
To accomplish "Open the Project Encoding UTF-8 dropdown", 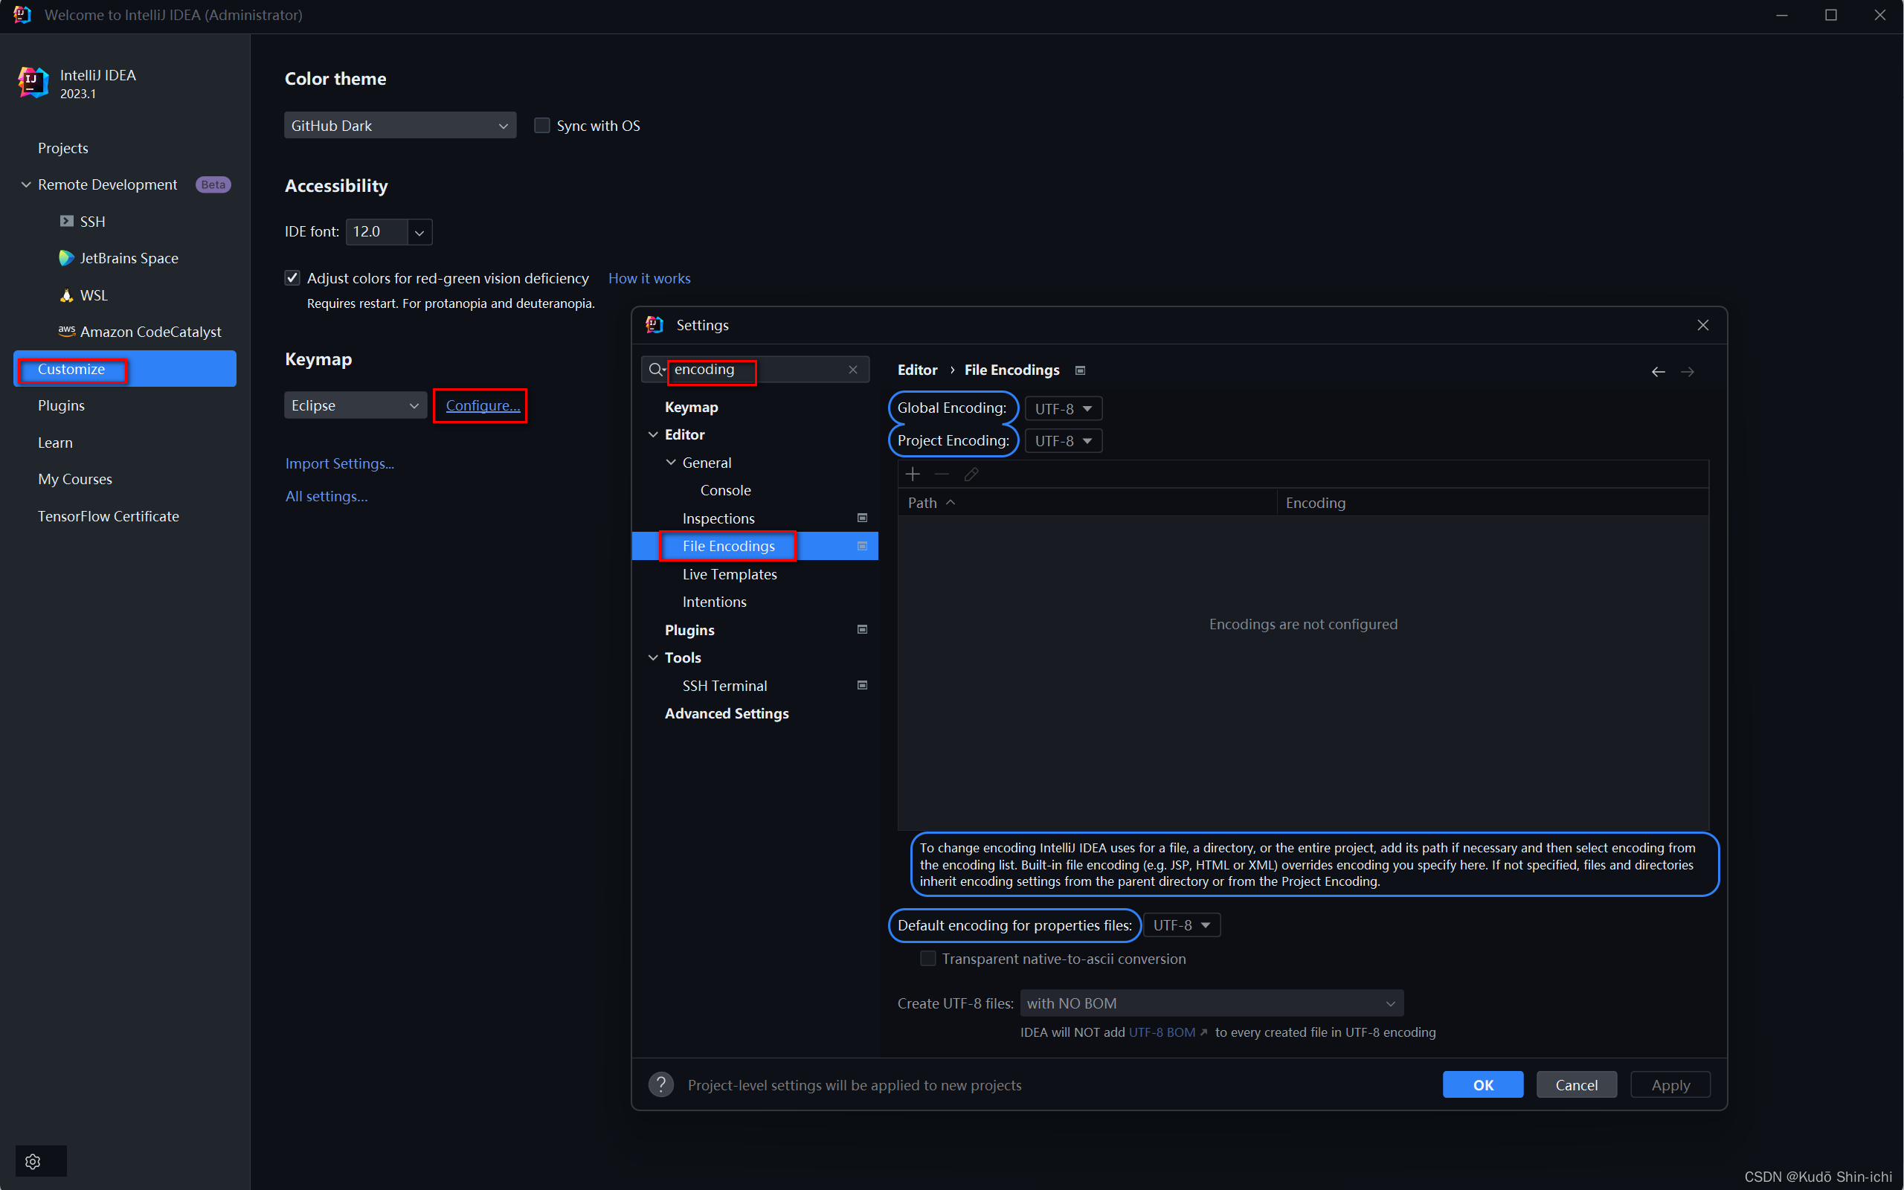I will tap(1063, 441).
